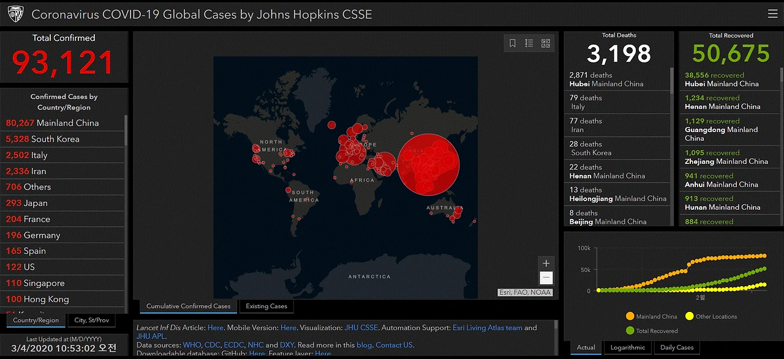Switch to Cumulative Confirmed Cases tab

[x=188, y=306]
